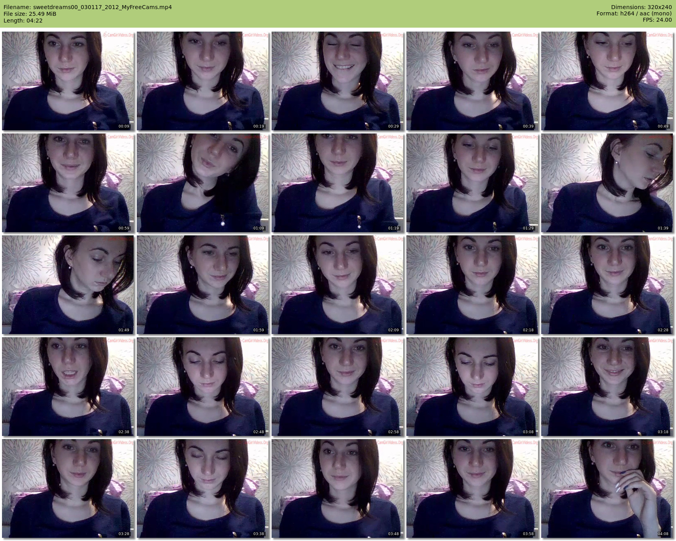Choose the 02:18 thumbnail

(x=472, y=285)
